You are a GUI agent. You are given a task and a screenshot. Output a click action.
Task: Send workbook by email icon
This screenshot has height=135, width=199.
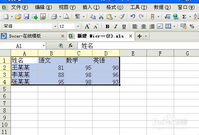[x=35, y=16]
